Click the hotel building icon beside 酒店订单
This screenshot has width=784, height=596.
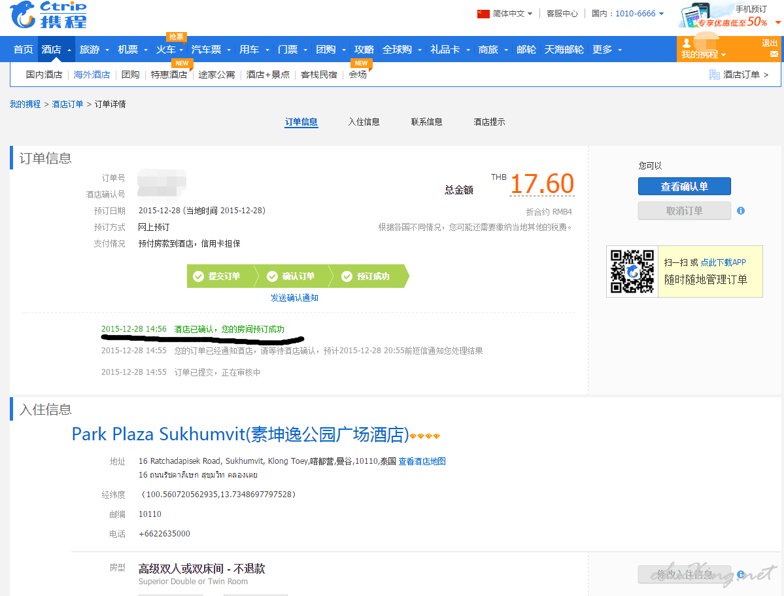[715, 75]
